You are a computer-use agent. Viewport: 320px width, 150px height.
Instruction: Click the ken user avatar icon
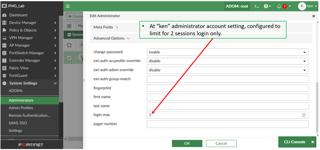click(302, 6)
